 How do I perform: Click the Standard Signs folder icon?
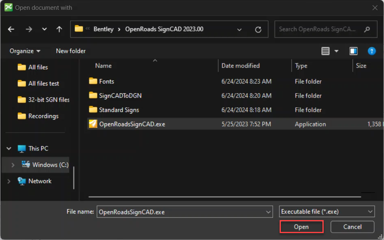click(93, 109)
